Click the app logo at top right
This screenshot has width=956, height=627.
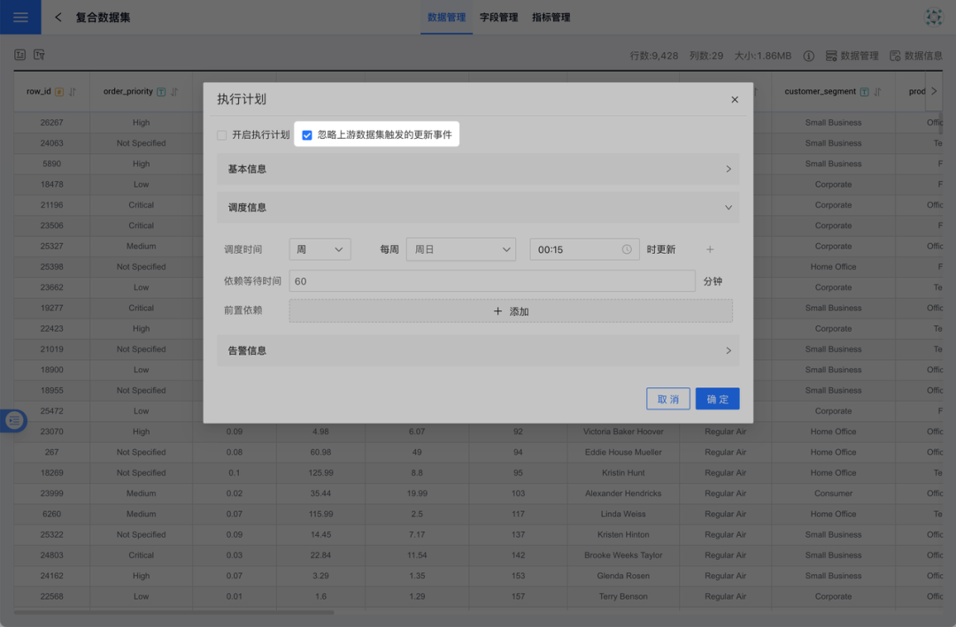(933, 17)
